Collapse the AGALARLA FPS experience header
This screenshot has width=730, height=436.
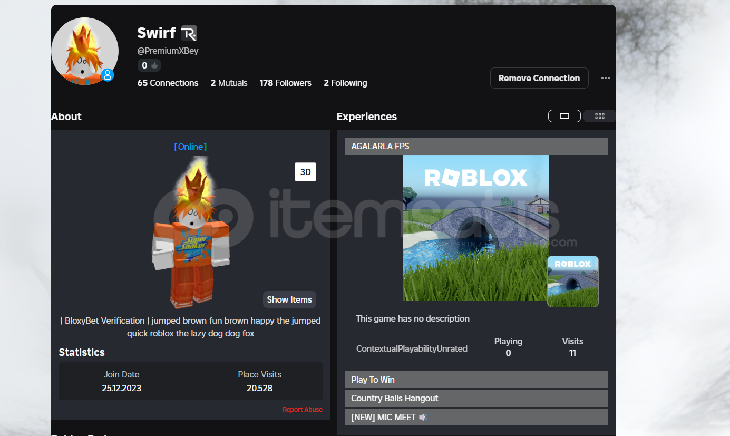[476, 146]
